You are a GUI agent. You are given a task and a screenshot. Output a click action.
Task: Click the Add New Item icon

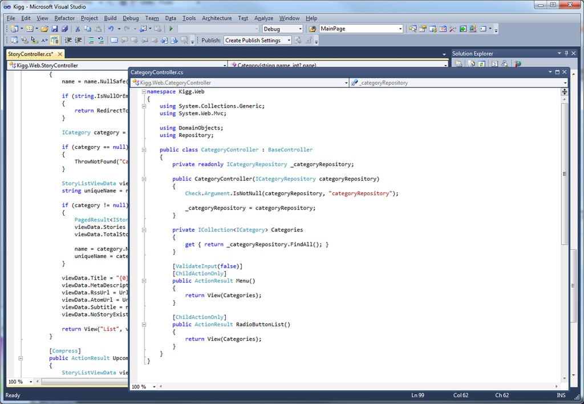[x=30, y=29]
